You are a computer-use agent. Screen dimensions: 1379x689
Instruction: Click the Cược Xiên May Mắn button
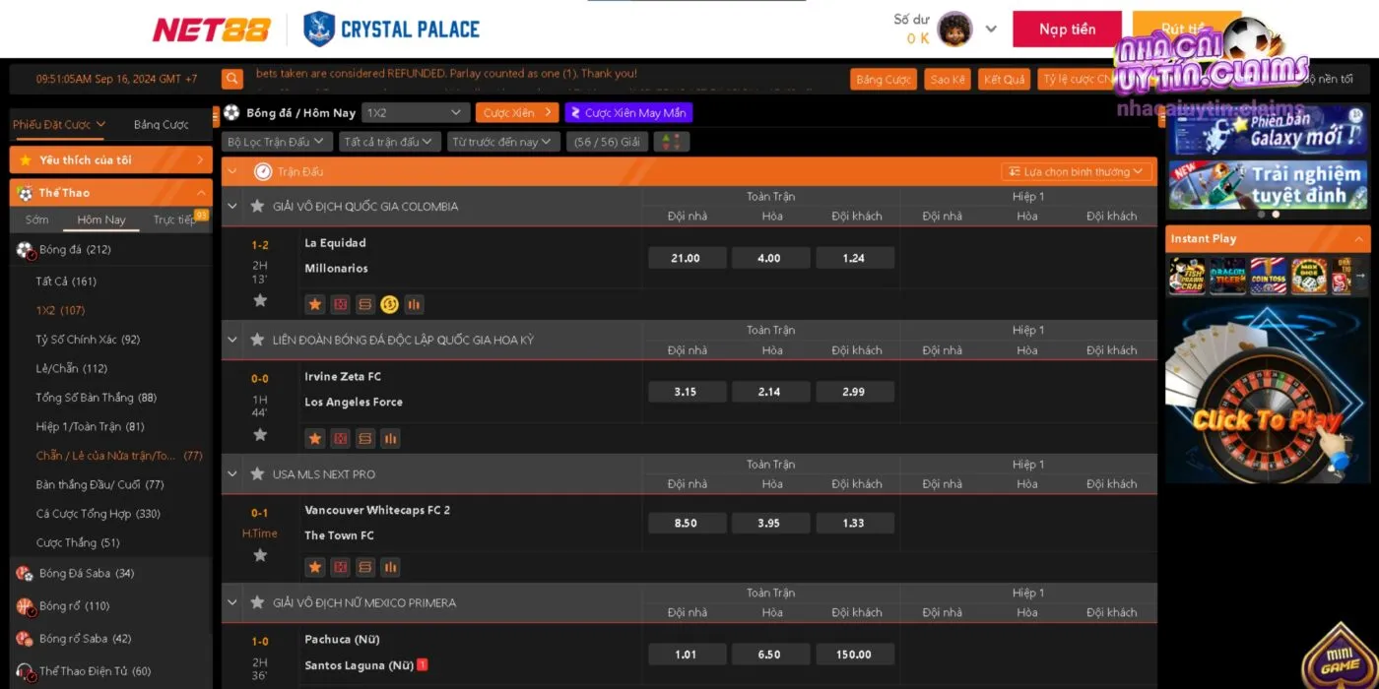click(628, 113)
